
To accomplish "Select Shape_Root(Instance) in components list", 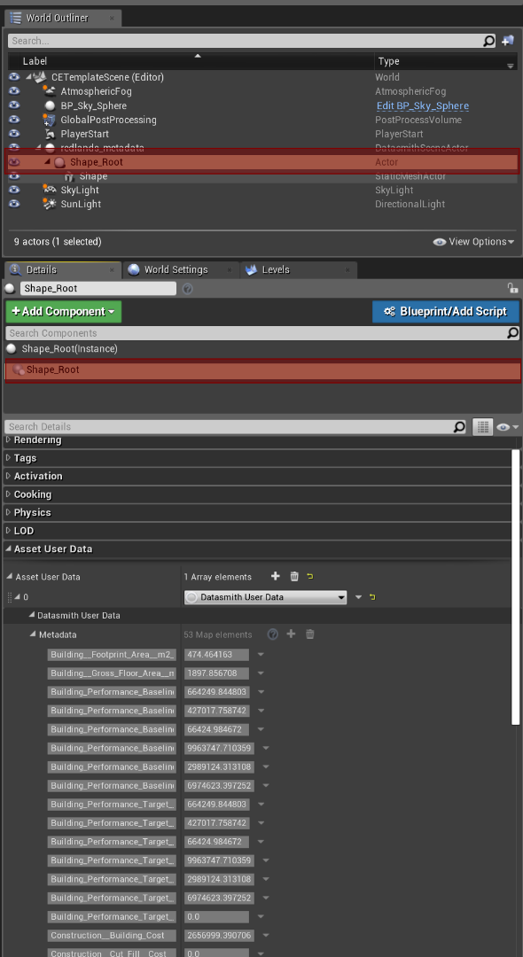I will [x=69, y=348].
